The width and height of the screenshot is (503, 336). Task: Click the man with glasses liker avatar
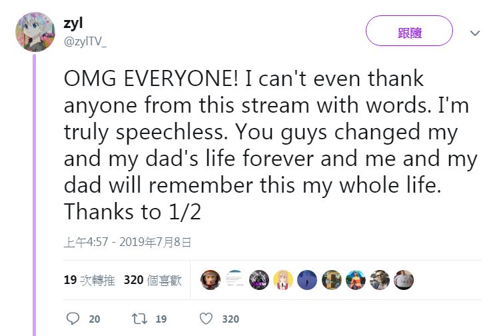379,280
